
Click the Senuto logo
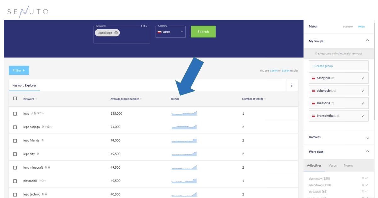[28, 12]
